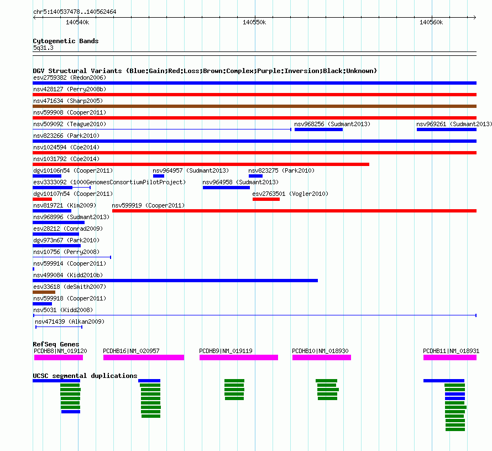The image size is (492, 451).
Task: Open the PCDHB8|NM_019120 gene bar
Action: pos(59,357)
